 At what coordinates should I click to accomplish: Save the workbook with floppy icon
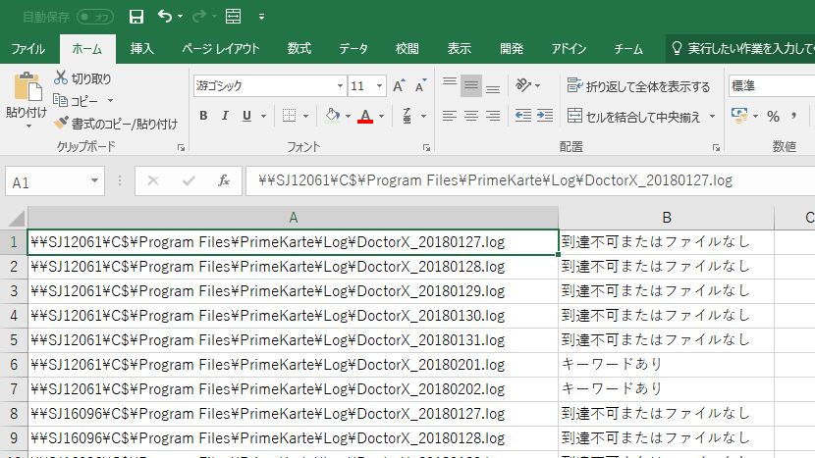(136, 17)
